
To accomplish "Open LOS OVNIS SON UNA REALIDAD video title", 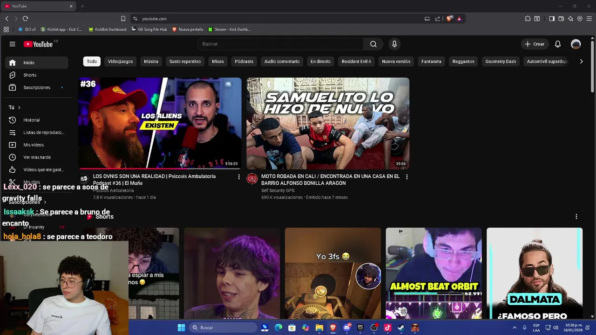I will tap(154, 180).
